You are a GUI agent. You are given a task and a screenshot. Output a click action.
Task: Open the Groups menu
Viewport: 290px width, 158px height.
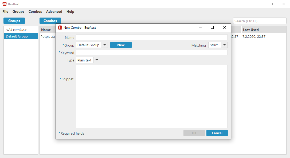(x=18, y=11)
